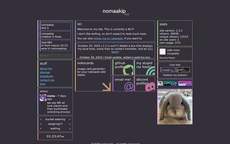Go to previous site in bucket webring

(x=41, y=119)
